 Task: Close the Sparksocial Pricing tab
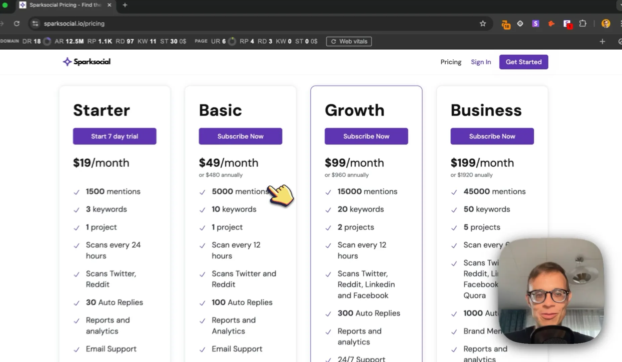pos(109,5)
